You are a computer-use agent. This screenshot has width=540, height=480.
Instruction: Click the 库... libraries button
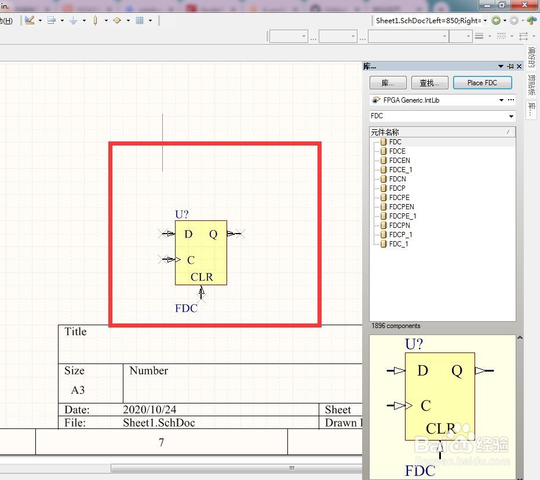pos(388,83)
